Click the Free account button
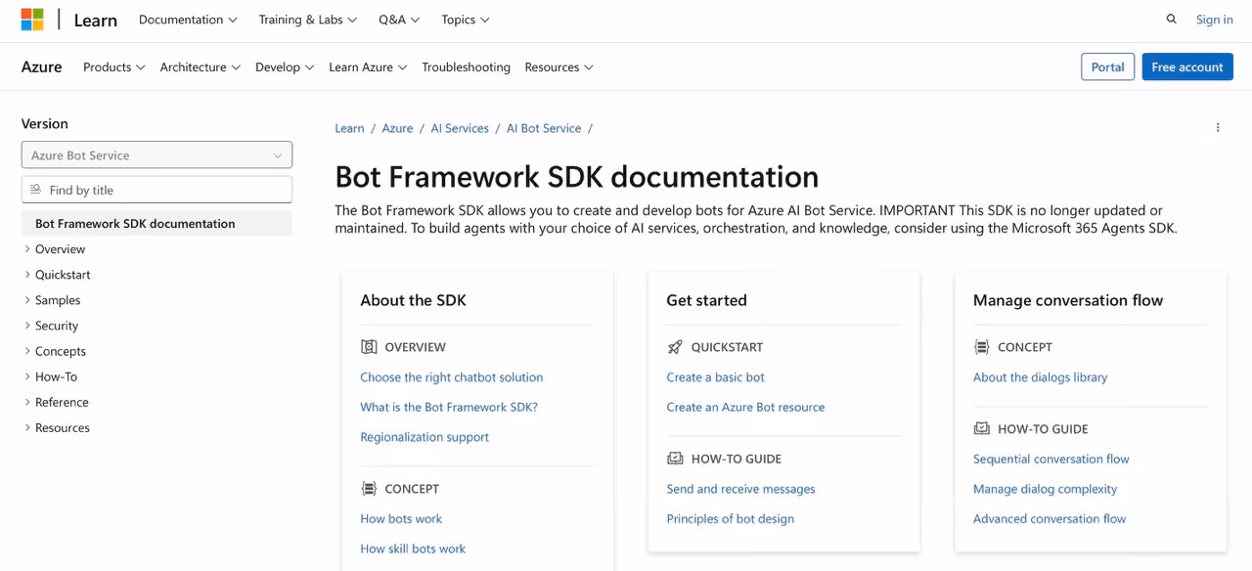This screenshot has width=1252, height=571. click(1187, 66)
